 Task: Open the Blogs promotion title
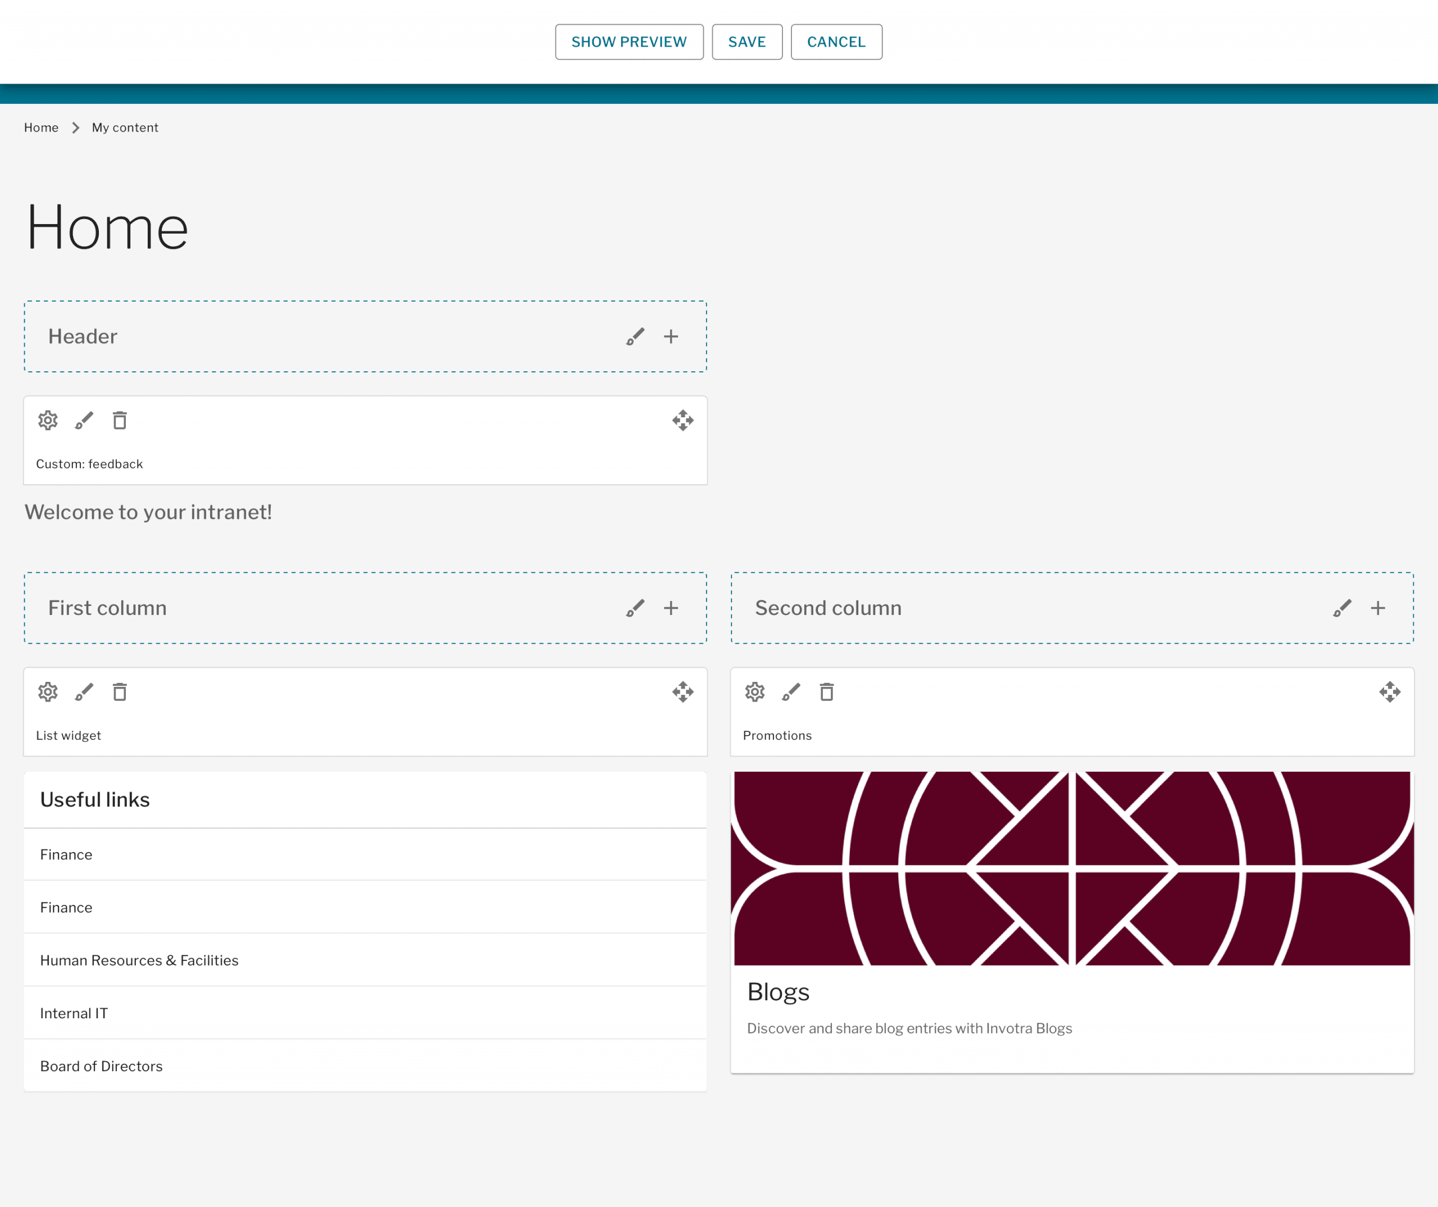tap(778, 992)
